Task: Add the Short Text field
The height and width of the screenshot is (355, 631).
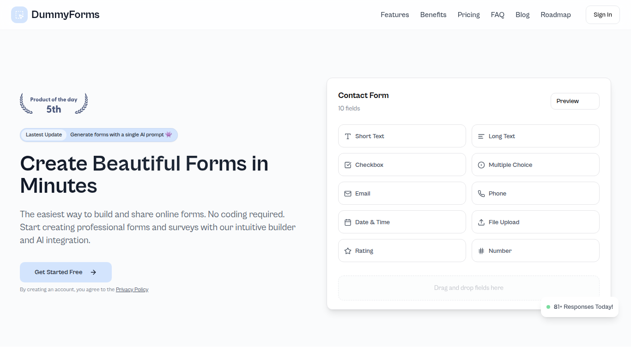Action: (402, 136)
